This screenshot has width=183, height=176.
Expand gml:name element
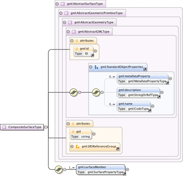[153, 106]
